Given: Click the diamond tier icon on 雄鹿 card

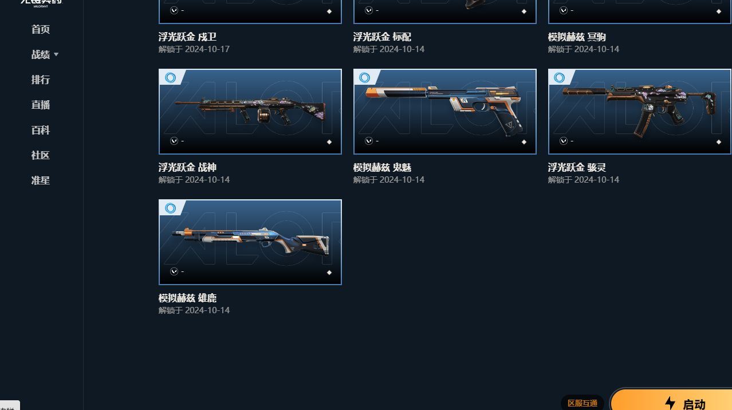Looking at the screenshot, I should pyautogui.click(x=329, y=273).
